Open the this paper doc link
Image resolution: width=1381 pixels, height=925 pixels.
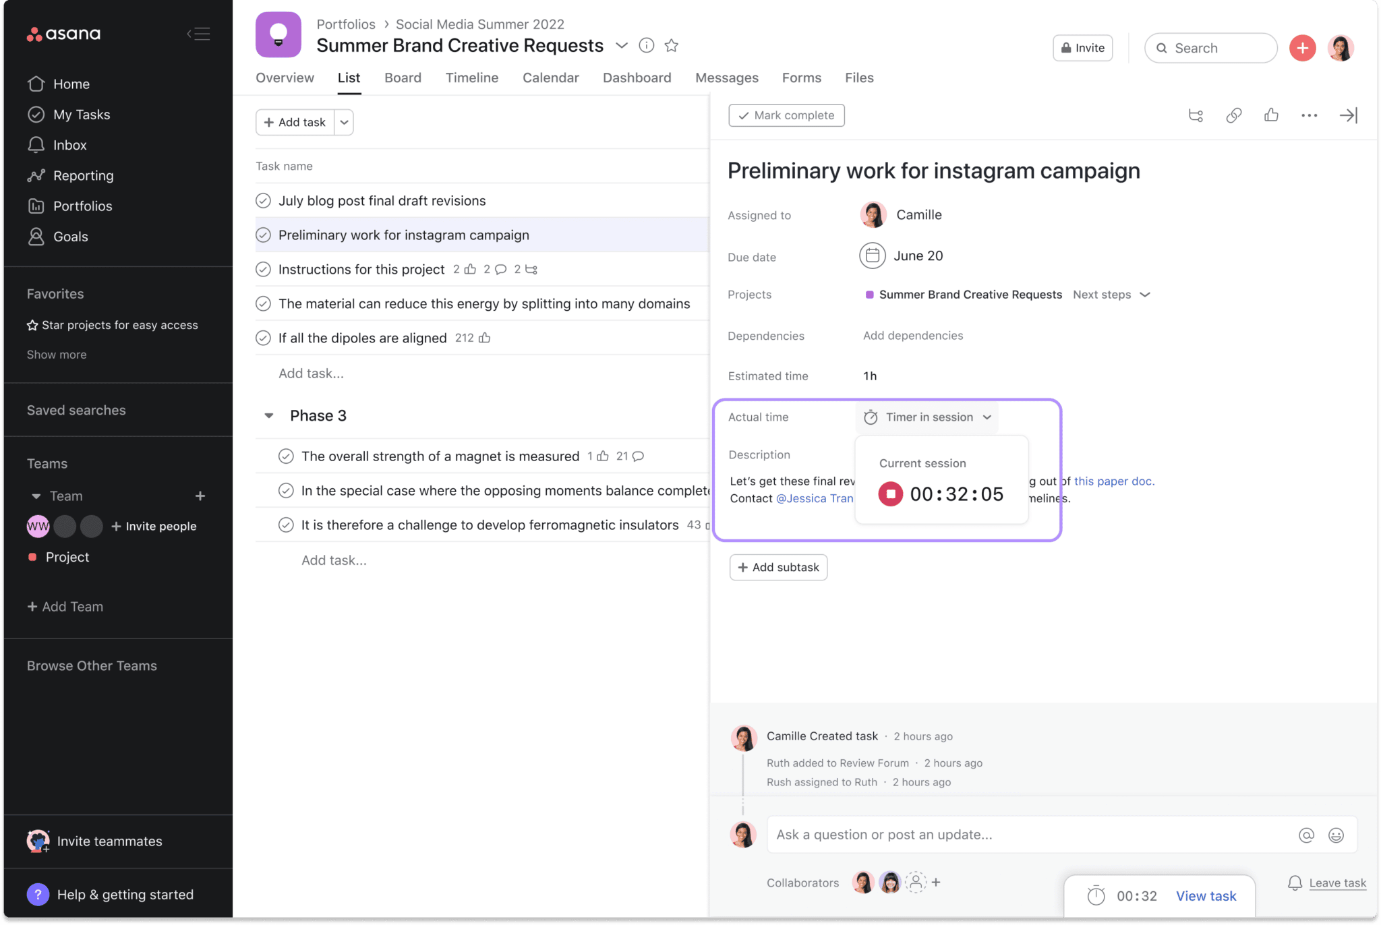coord(1113,481)
